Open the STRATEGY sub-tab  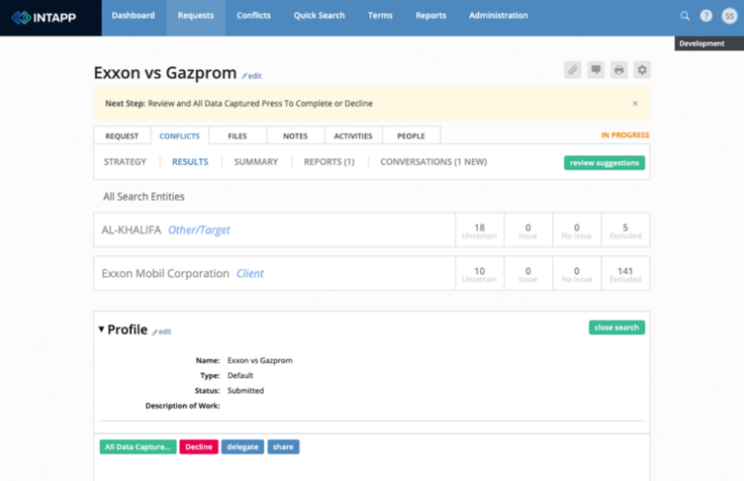125,162
